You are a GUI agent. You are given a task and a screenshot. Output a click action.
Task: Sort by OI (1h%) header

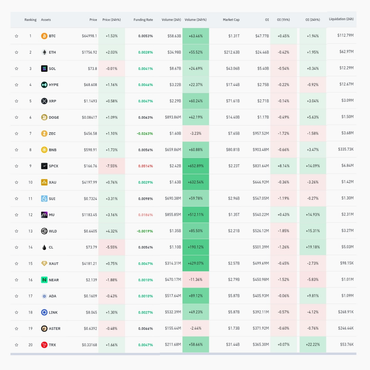click(283, 20)
